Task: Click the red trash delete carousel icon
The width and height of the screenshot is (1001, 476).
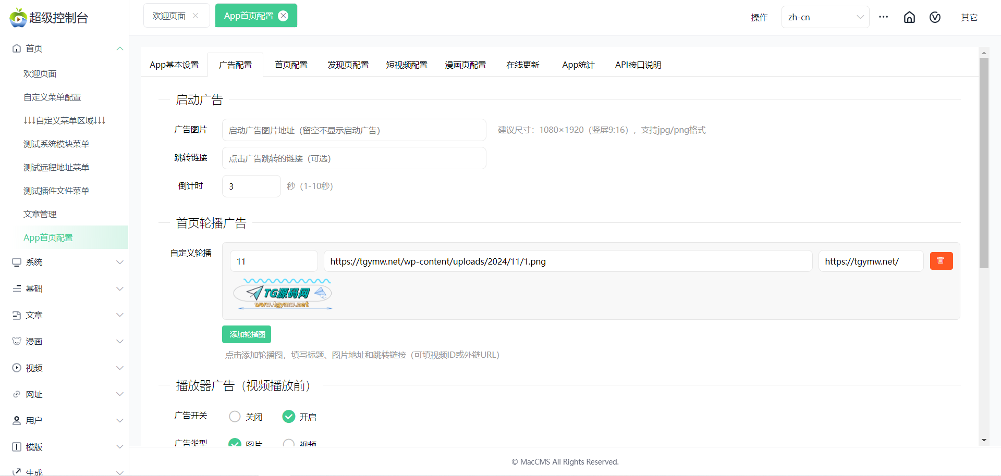Action: pyautogui.click(x=941, y=261)
